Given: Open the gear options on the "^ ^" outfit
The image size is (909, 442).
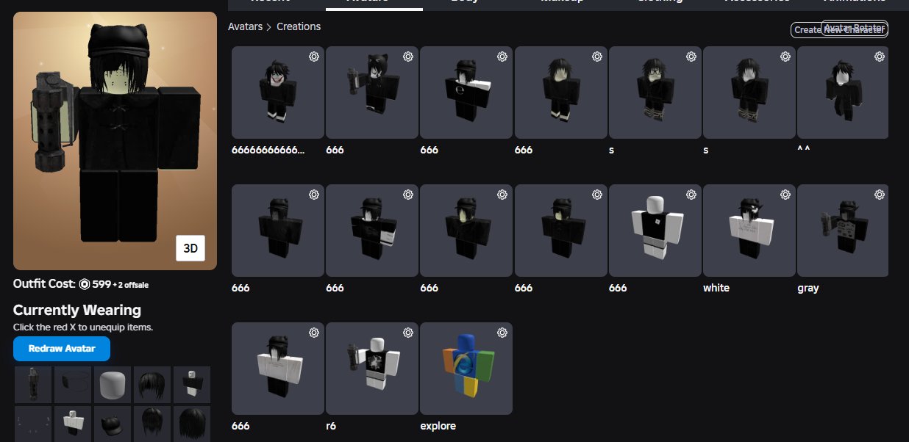Looking at the screenshot, I should 880,57.
